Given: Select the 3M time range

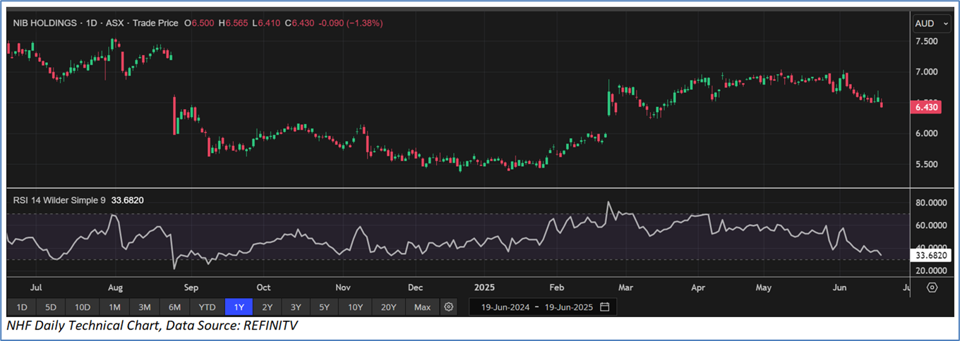Looking at the screenshot, I should click(144, 307).
